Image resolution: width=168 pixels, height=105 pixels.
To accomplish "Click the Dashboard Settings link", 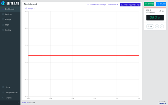I will 97,4.
